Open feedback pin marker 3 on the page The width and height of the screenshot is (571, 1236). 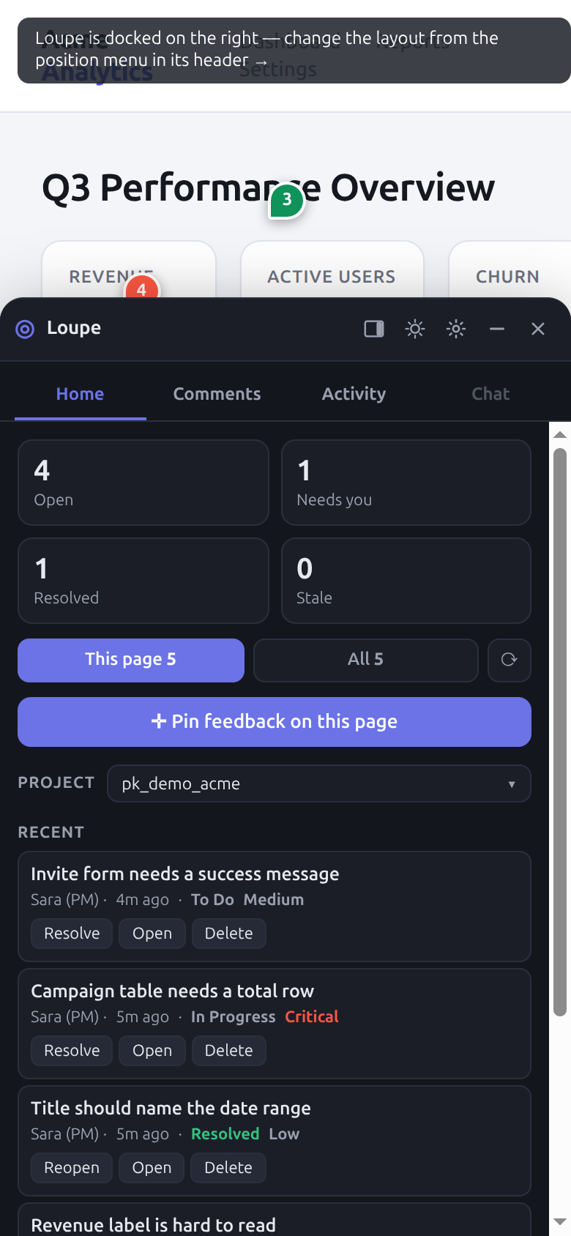click(287, 200)
